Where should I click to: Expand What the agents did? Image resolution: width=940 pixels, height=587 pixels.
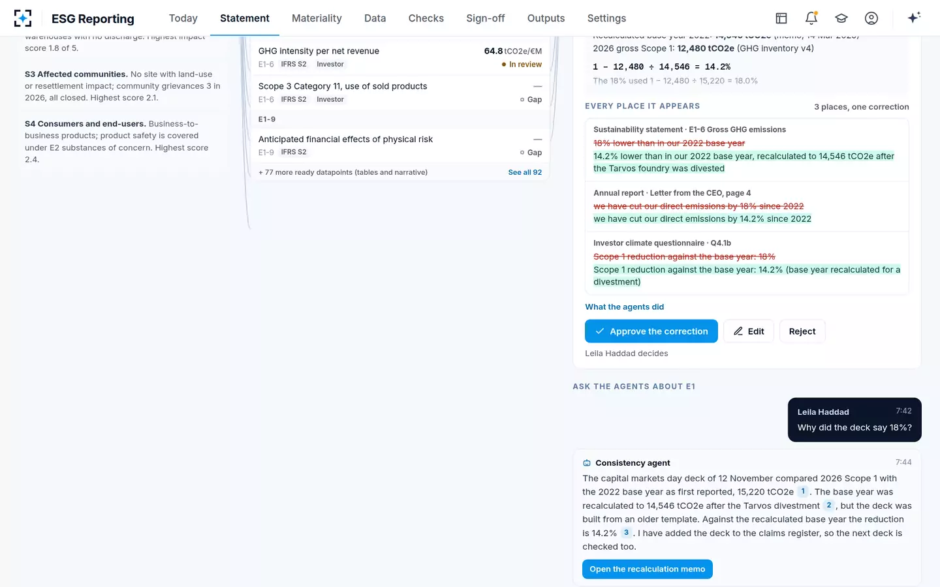pos(624,307)
